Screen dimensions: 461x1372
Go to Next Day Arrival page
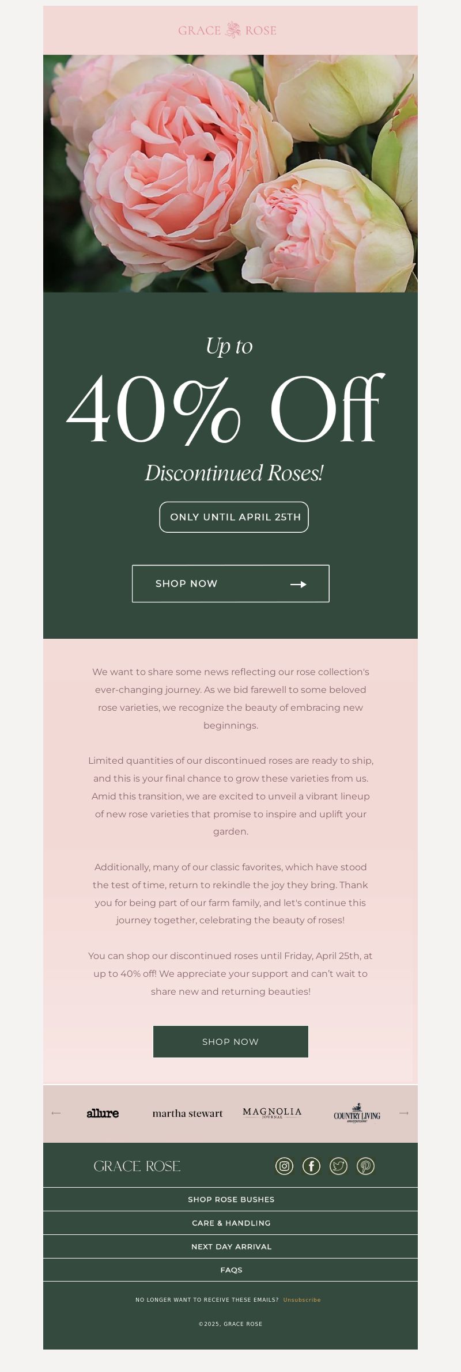click(231, 1246)
